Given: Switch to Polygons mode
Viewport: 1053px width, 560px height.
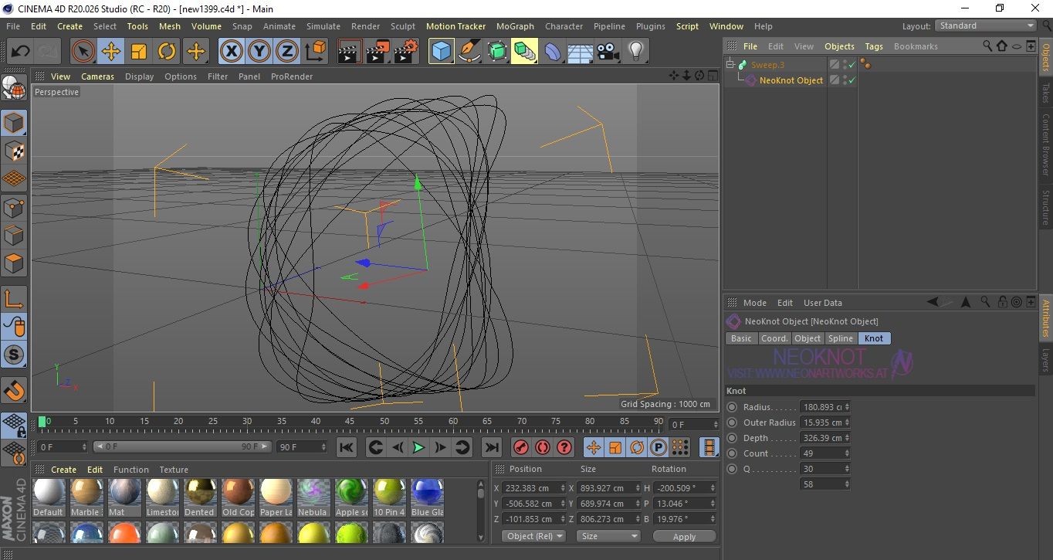Looking at the screenshot, I should [x=14, y=263].
